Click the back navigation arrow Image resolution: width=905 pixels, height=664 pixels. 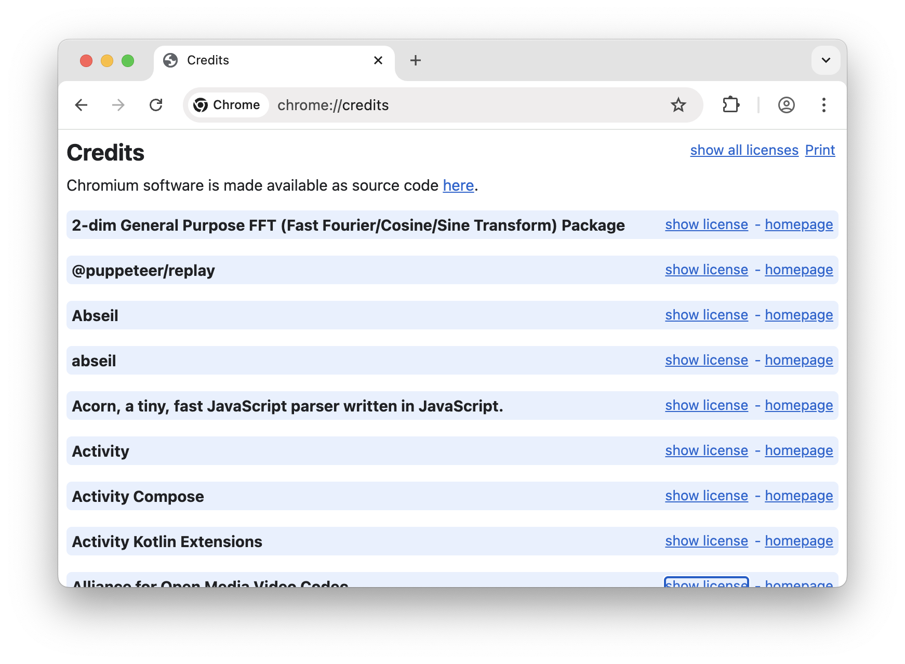tap(82, 105)
